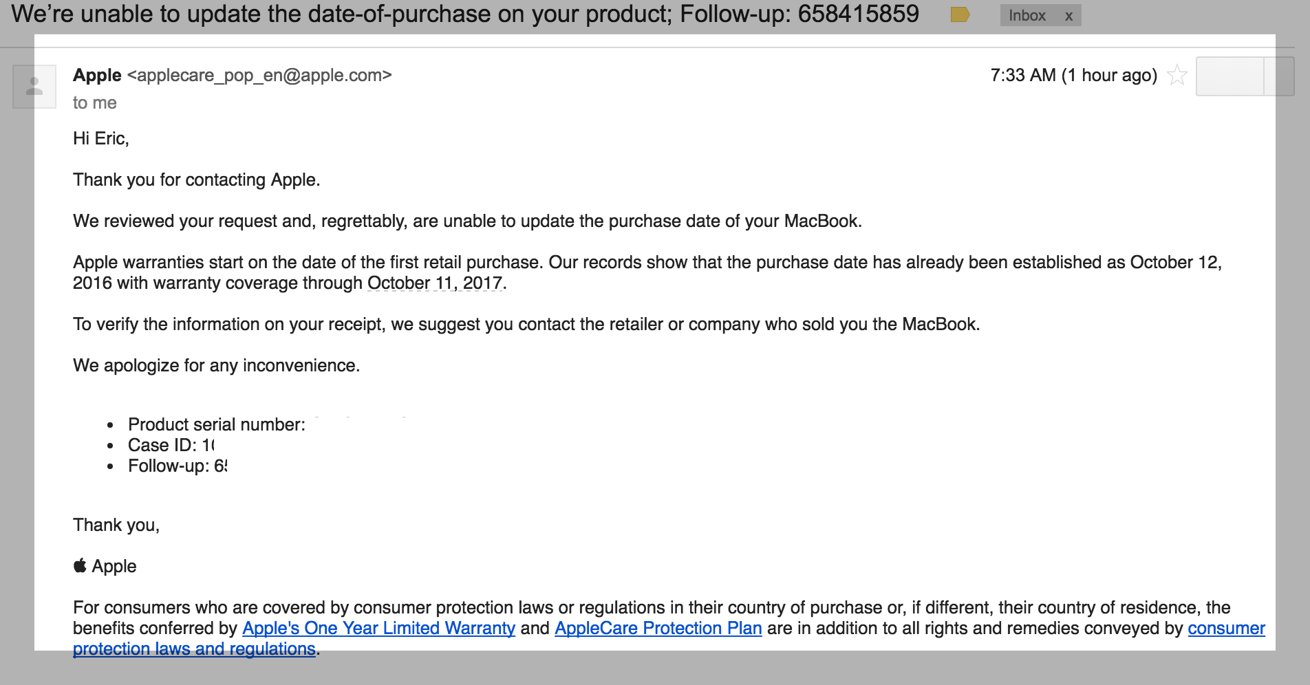This screenshot has width=1310, height=685.
Task: Open Apple's One Year Limited Warranty link
Action: tap(379, 628)
